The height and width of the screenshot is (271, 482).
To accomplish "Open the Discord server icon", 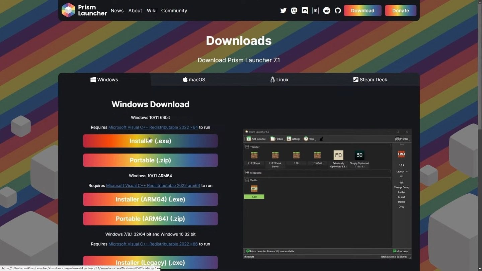I will pos(305,10).
